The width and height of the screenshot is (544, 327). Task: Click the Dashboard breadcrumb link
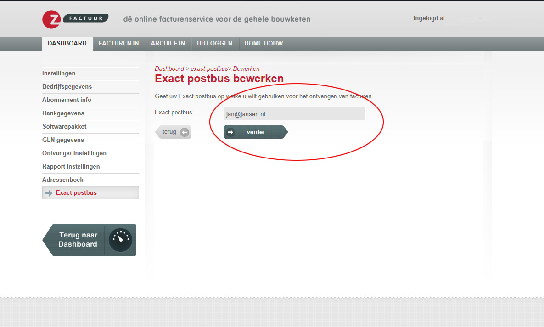[x=169, y=69]
